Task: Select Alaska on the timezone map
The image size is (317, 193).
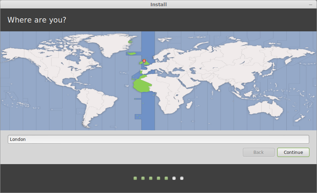Action: tap(14, 54)
